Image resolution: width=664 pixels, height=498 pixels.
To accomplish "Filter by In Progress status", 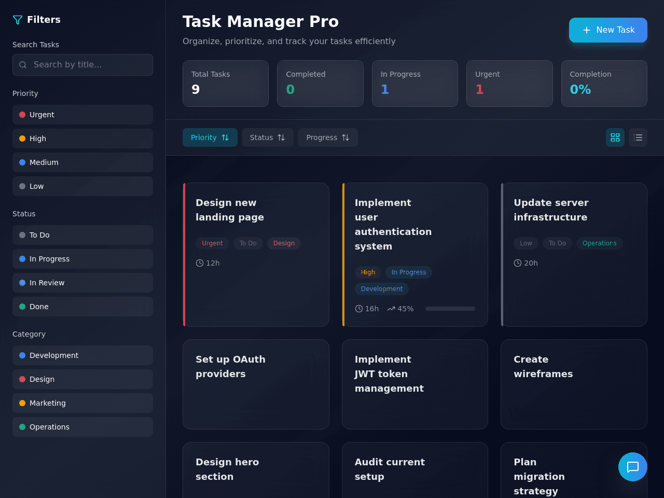I will pos(82,259).
